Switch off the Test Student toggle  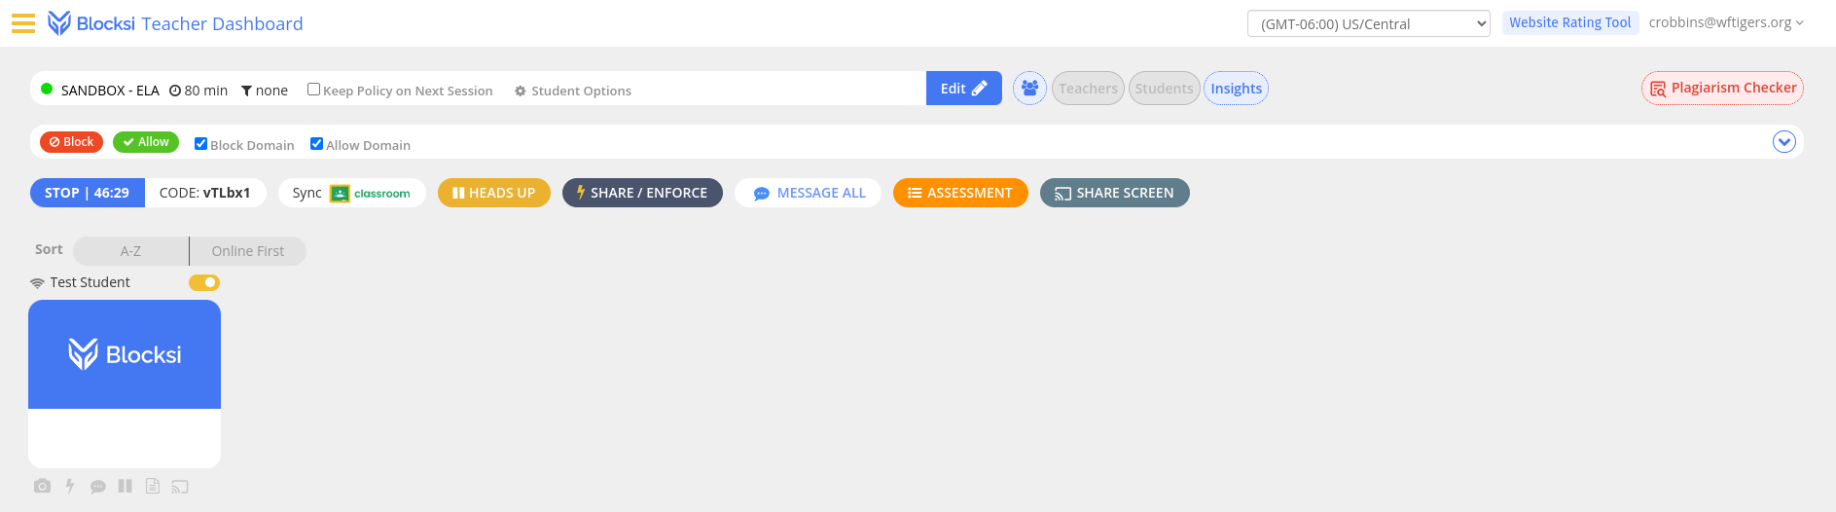pyautogui.click(x=204, y=282)
